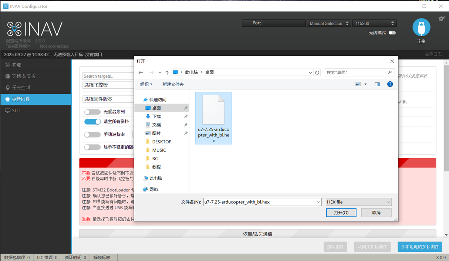Viewport: 449px width, 261px height.
Task: Enable the 无重启序列 toggle
Action: tap(92, 112)
